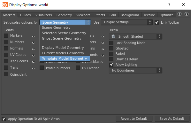Image resolution: width=191 pixels, height=123 pixels.
Task: Choose Current Model Geometry option
Action: [x=65, y=53]
